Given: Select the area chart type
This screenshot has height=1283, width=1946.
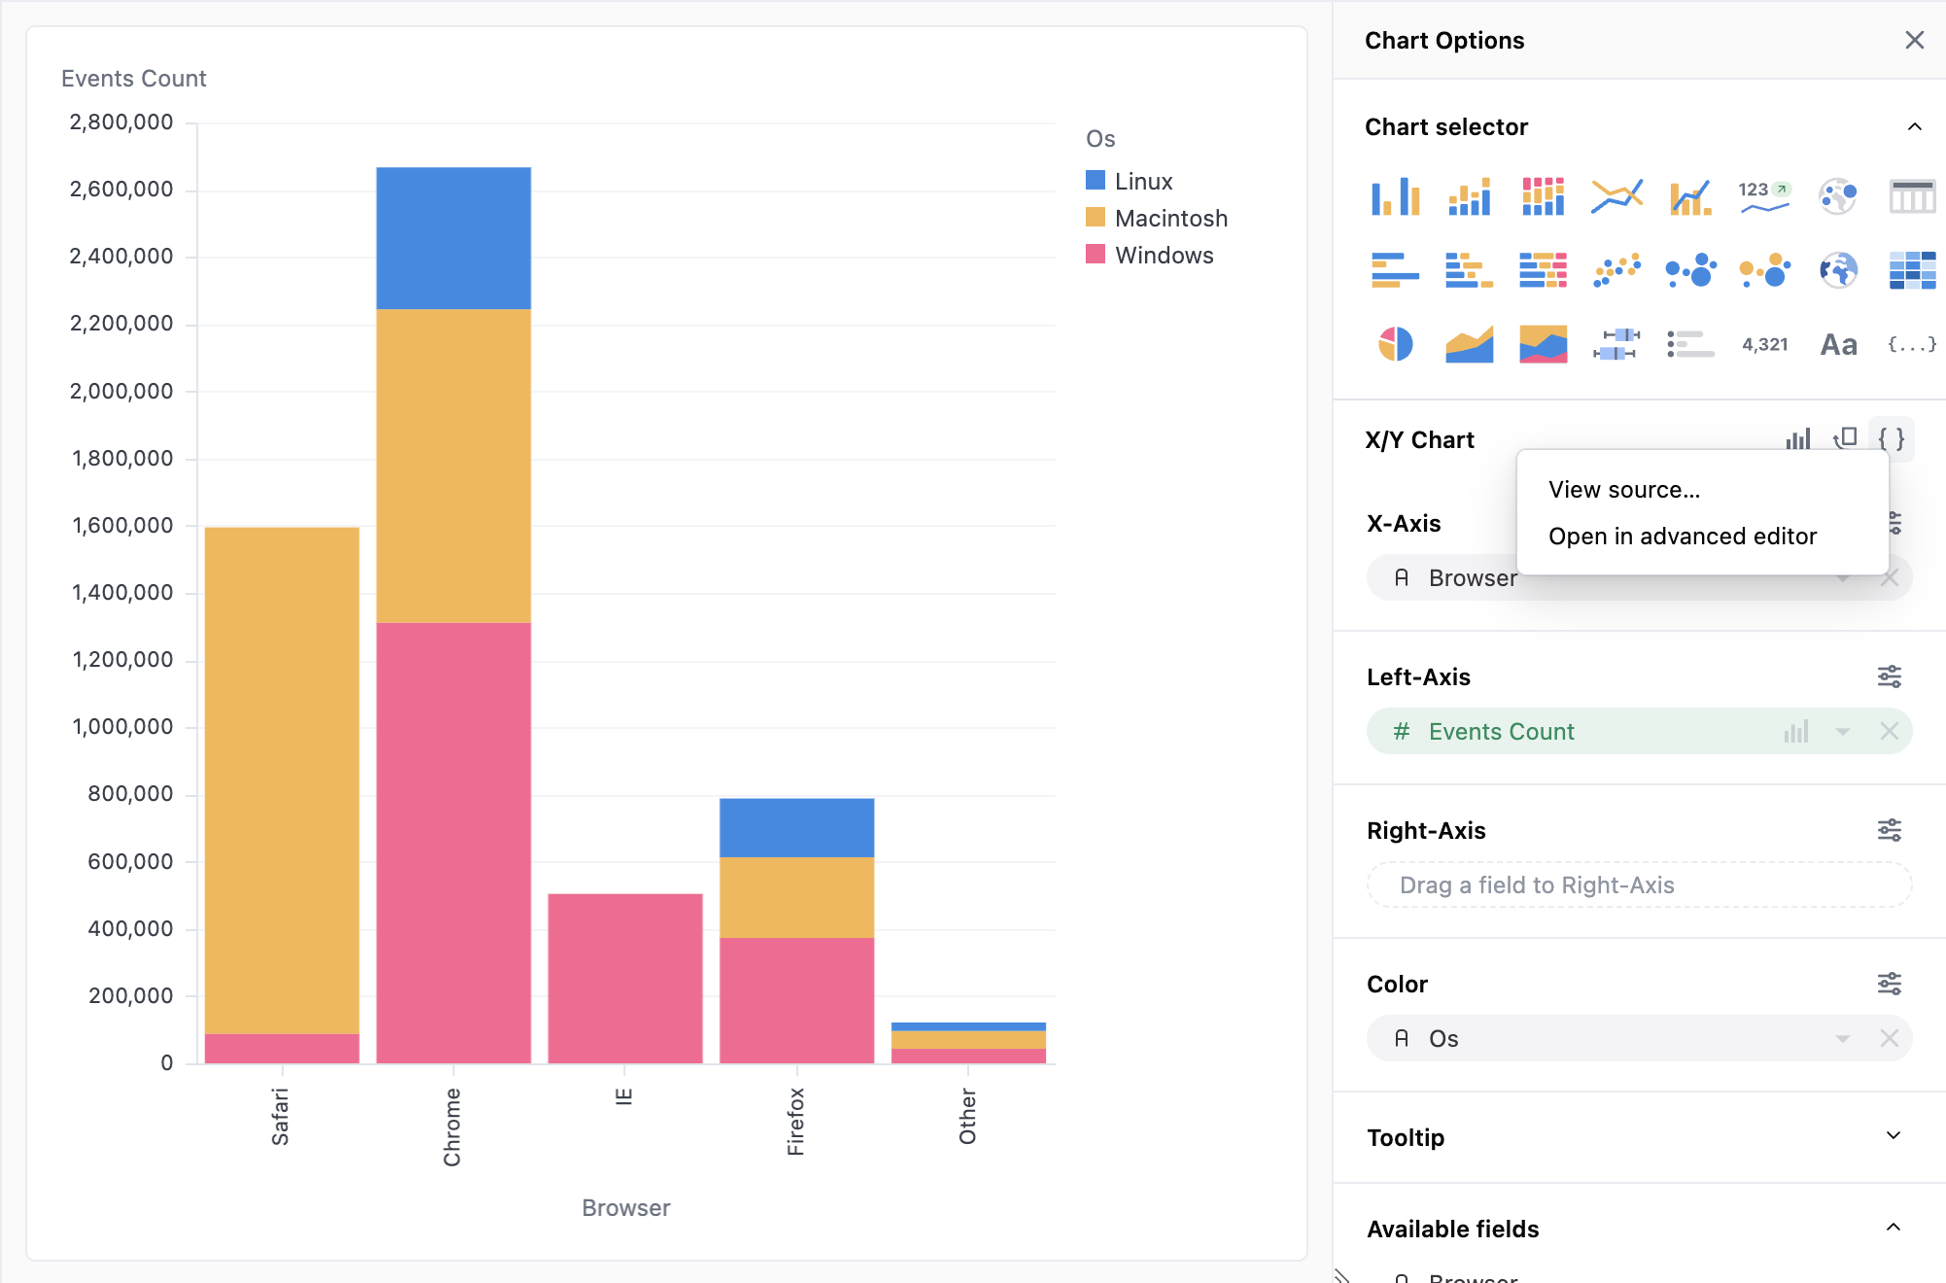Looking at the screenshot, I should [1469, 344].
